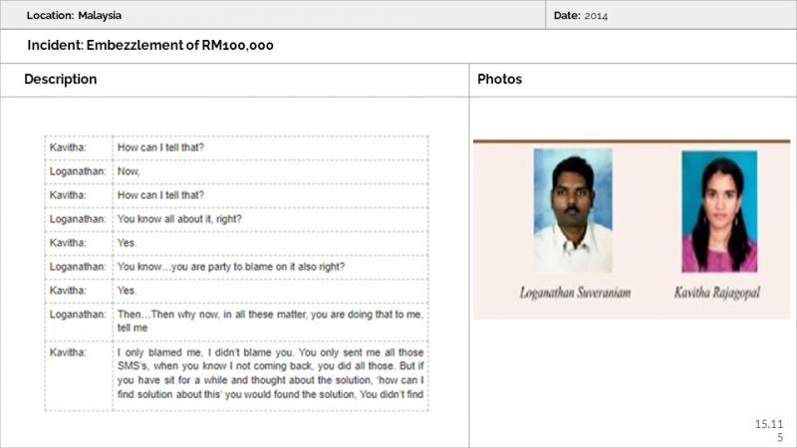
Task: Click the horizontal brown line above the photos
Action: click(x=631, y=141)
